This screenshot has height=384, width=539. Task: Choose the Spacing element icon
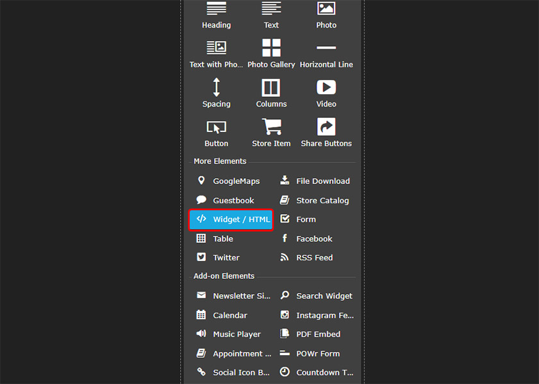216,87
